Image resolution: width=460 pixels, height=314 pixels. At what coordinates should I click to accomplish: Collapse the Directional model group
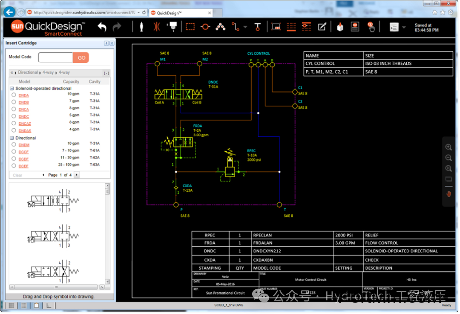(x=12, y=138)
